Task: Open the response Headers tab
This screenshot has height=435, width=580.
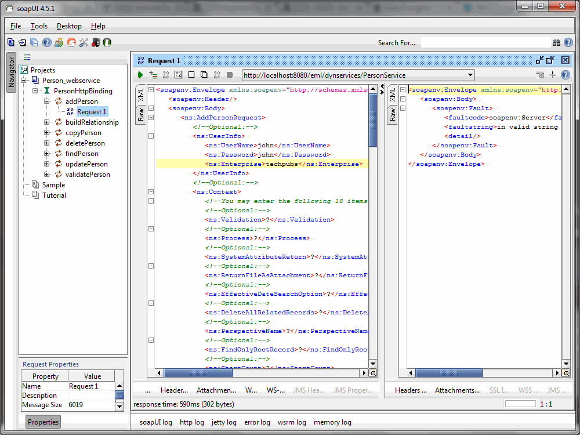Action: click(x=411, y=390)
